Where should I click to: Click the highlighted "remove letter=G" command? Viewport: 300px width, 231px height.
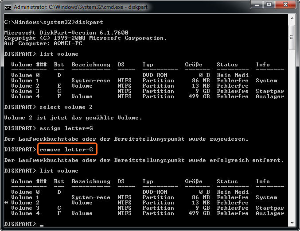(x=66, y=150)
